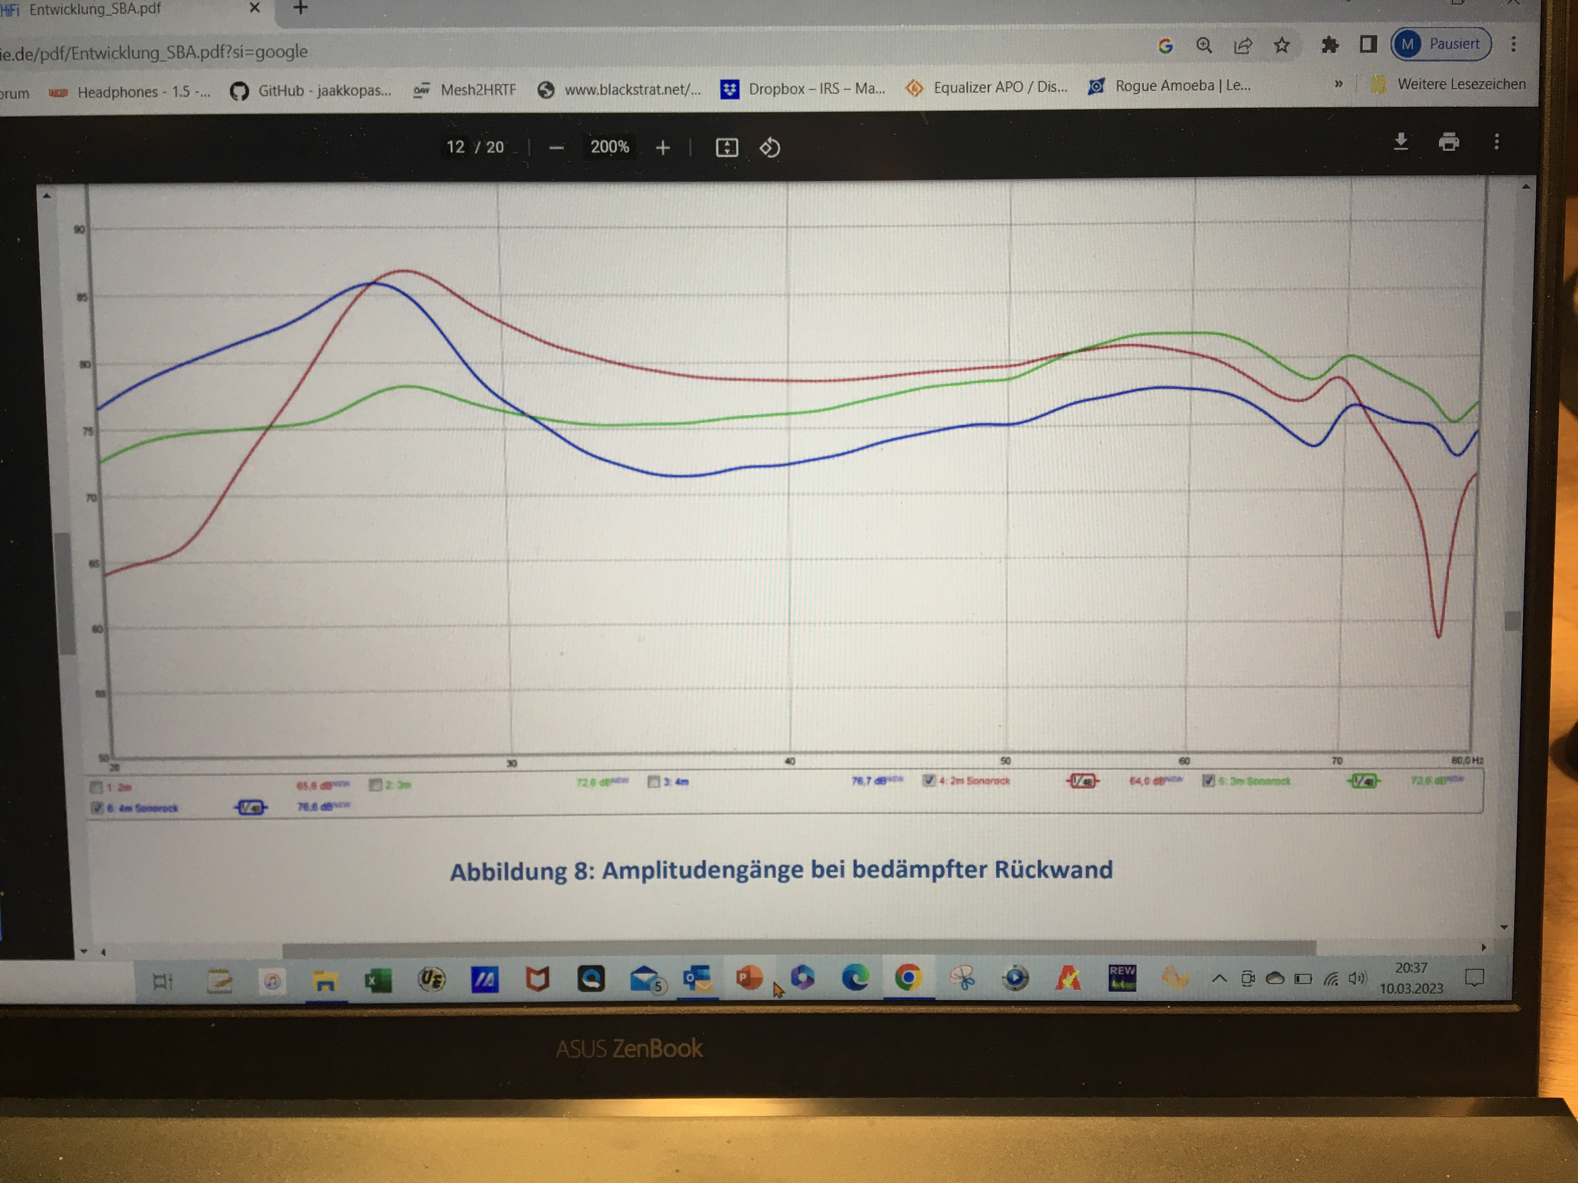Bookmark this page with the star icon
The image size is (1578, 1183).
[1282, 45]
